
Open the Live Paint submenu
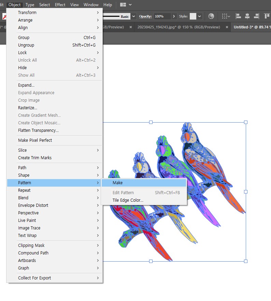click(x=55, y=221)
